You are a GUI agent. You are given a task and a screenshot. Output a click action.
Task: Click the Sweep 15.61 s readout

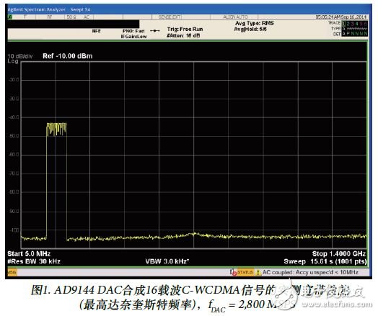[x=325, y=261]
